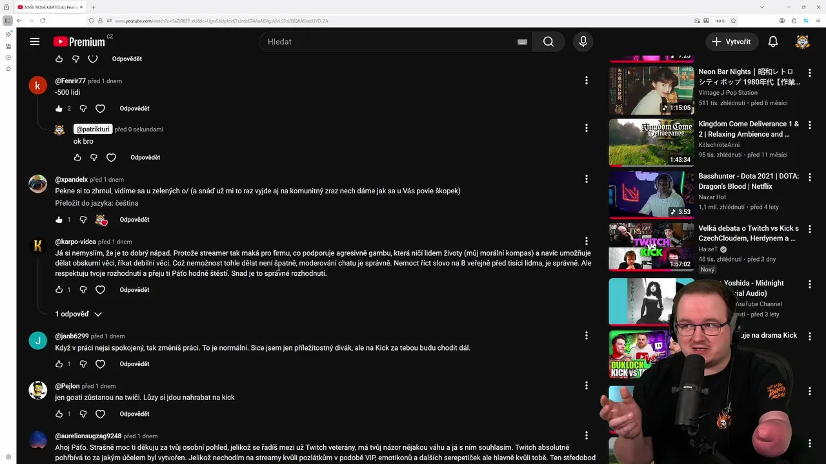Screen dimensions: 826x464
Task: Open @Fenrir77 channel handle
Action: tap(70, 81)
